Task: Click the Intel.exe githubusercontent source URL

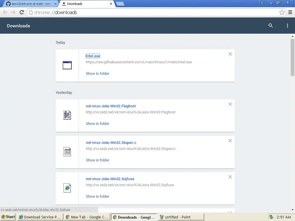Action: 139,62
